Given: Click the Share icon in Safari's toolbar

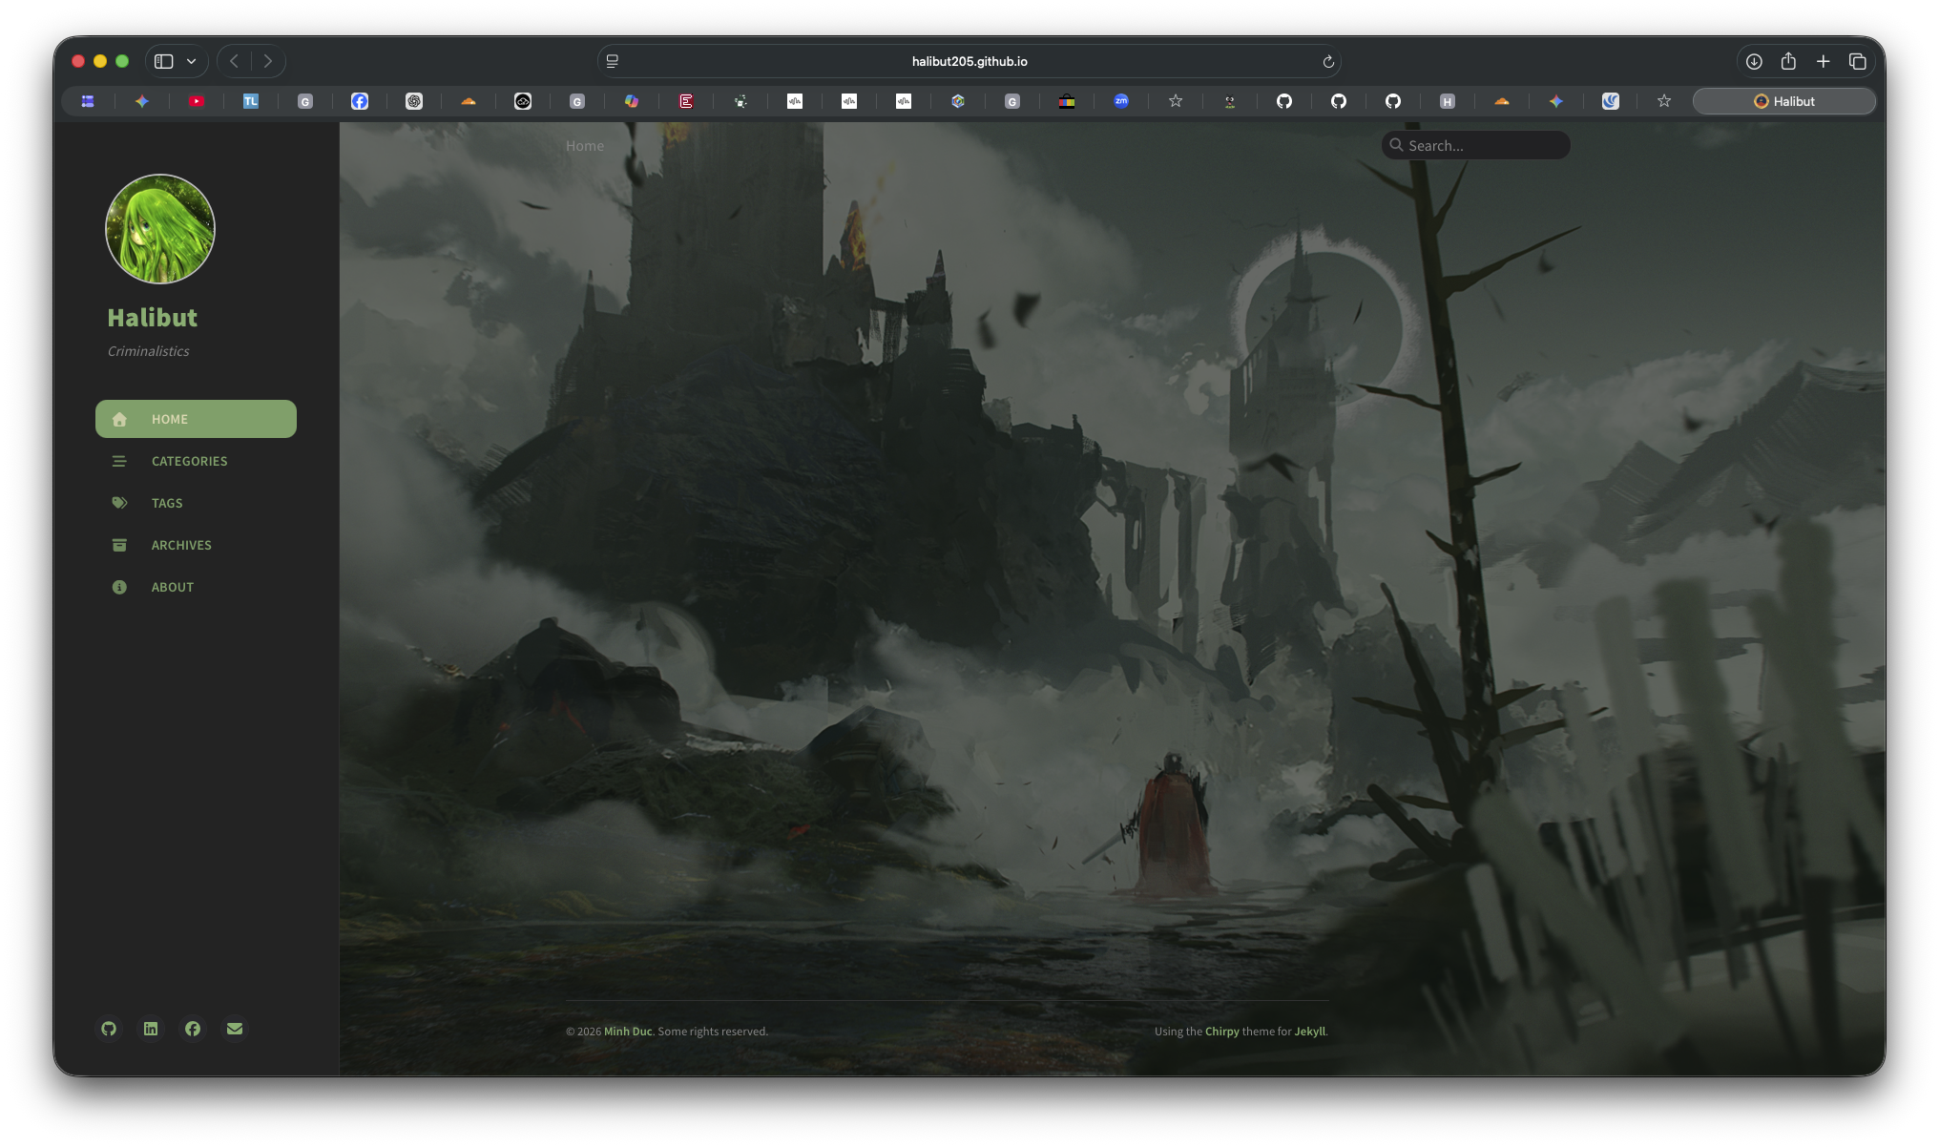Looking at the screenshot, I should pyautogui.click(x=1788, y=61).
